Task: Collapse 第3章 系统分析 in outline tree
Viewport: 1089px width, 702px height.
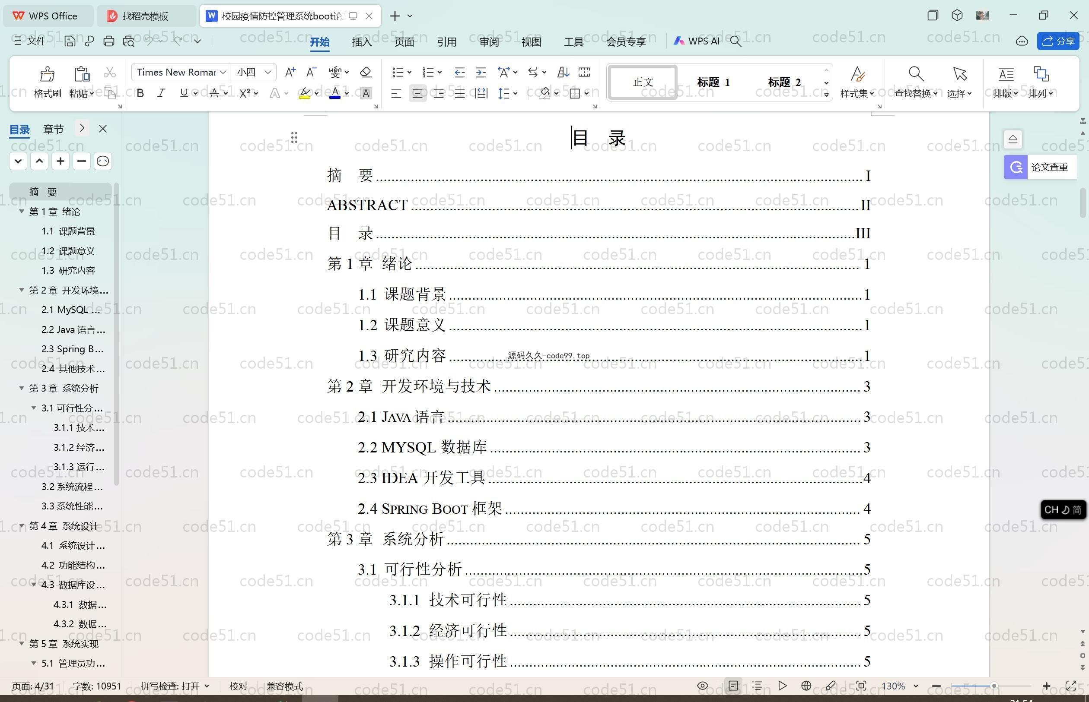Action: point(21,388)
